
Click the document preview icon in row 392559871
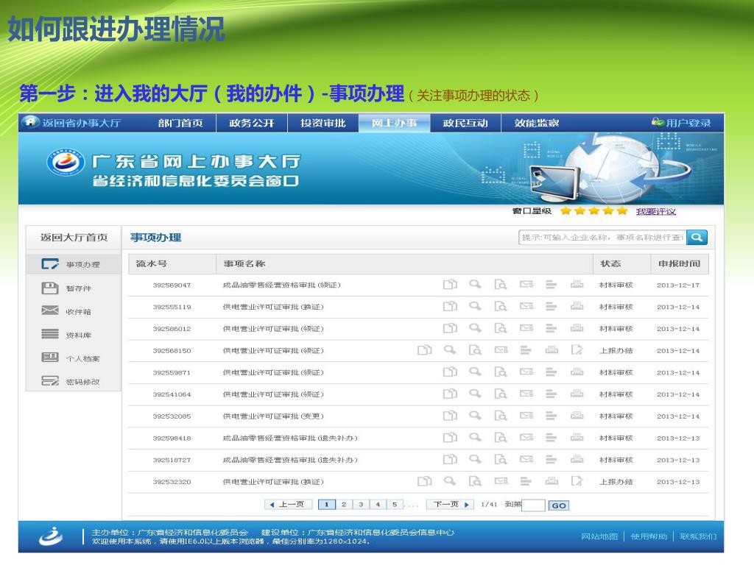pyautogui.click(x=500, y=372)
